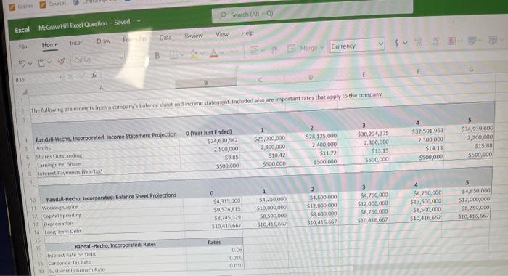Screen dimensions: 508x276
Task: Click in the Search (Alt + Q) box
Action: click(311, 11)
